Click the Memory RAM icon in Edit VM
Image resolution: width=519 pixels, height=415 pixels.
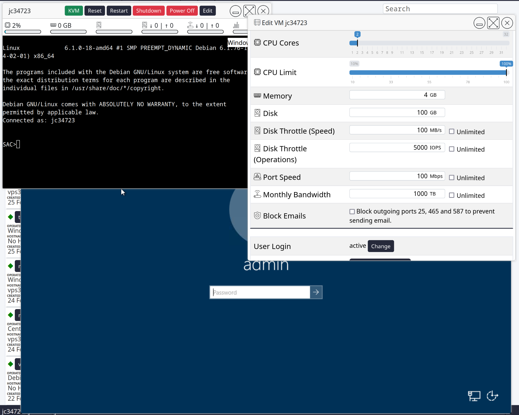[x=257, y=95]
